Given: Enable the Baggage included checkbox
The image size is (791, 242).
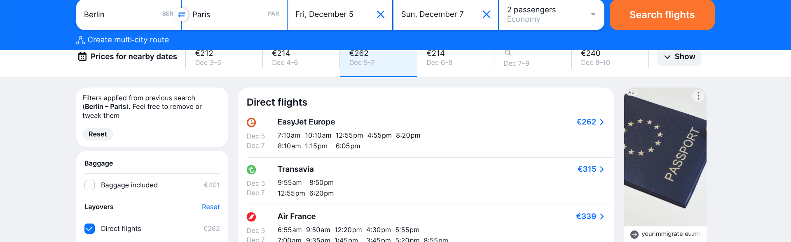Looking at the screenshot, I should [x=90, y=185].
